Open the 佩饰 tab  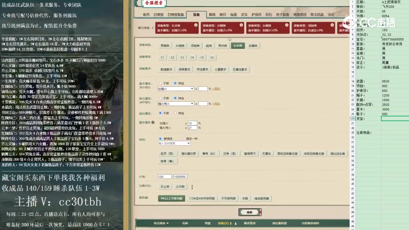pos(212,15)
